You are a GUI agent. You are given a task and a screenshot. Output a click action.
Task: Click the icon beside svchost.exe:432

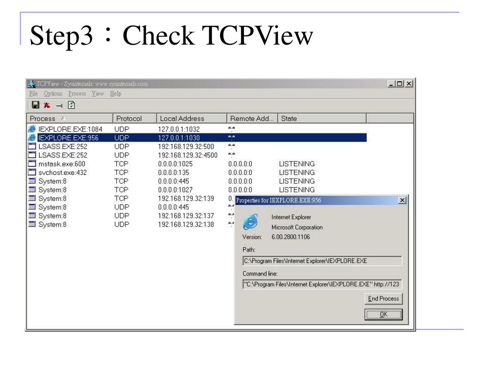pos(32,172)
